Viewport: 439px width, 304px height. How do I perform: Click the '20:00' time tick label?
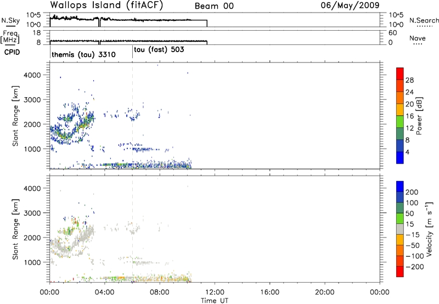(325, 292)
